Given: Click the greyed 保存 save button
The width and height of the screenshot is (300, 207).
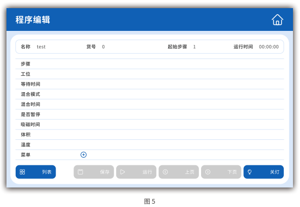Looking at the screenshot, I should point(94,172).
